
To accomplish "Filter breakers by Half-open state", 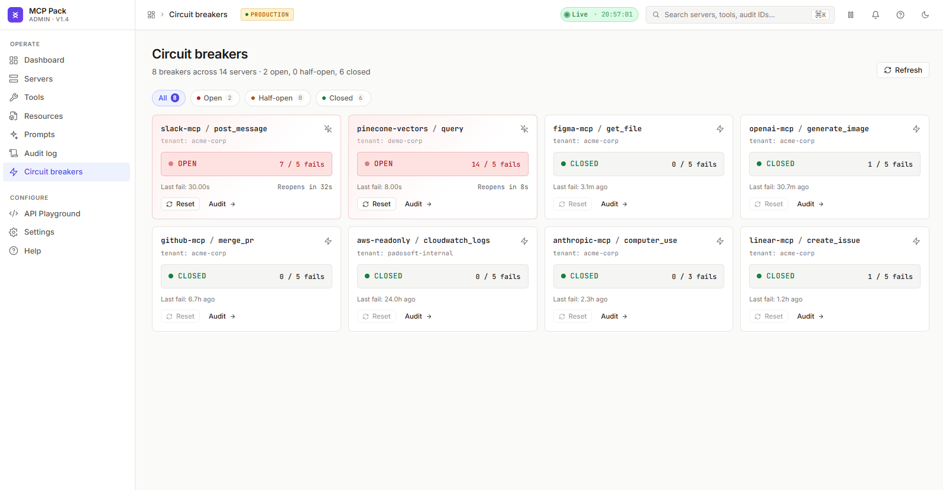I will tap(278, 98).
